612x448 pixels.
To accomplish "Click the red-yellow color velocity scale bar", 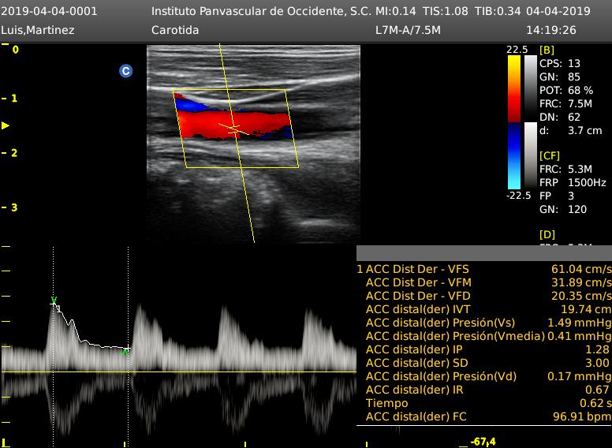I will coord(514,87).
